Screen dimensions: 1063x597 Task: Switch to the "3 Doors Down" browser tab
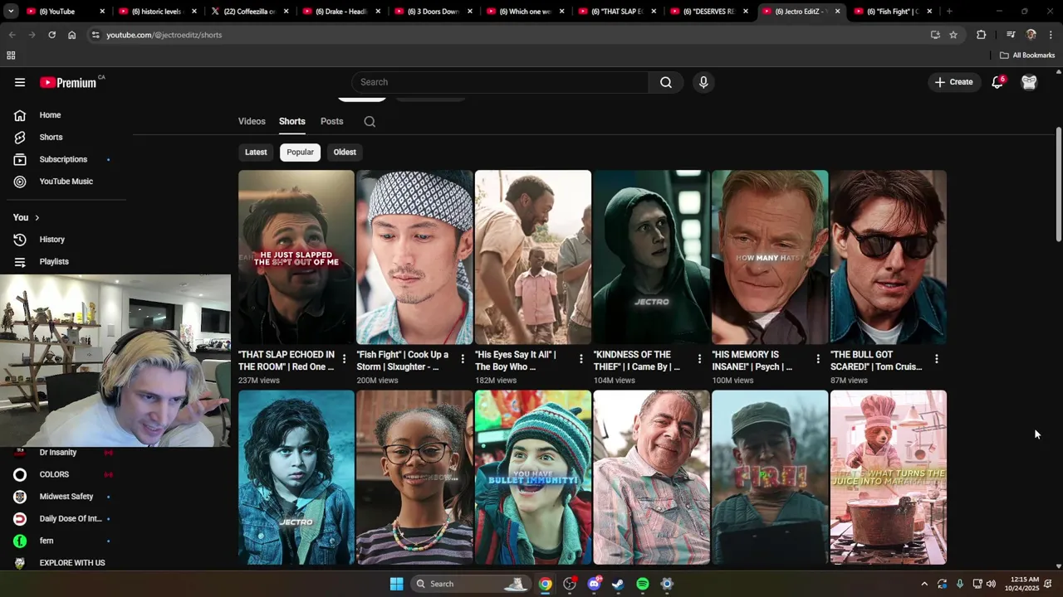(x=434, y=12)
